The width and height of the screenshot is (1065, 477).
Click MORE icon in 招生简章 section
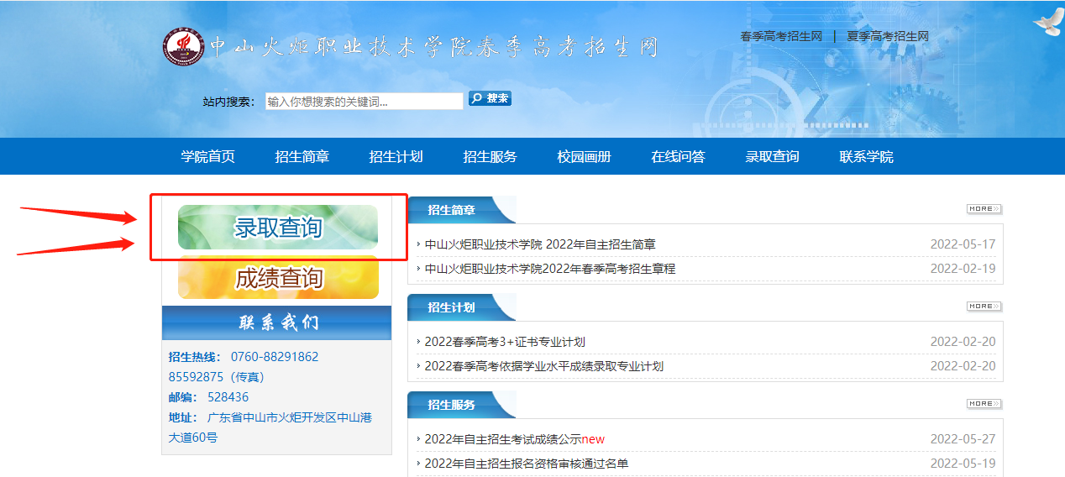coord(984,209)
